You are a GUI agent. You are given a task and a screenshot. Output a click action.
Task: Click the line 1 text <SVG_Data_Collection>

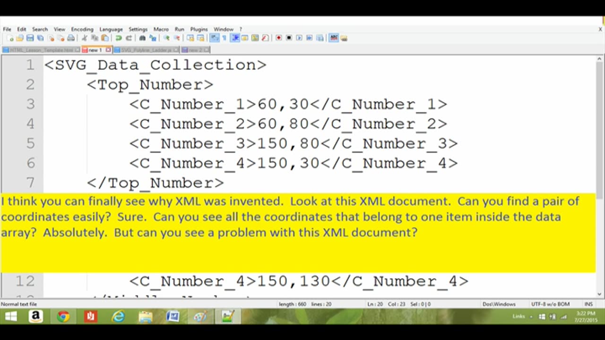156,65
